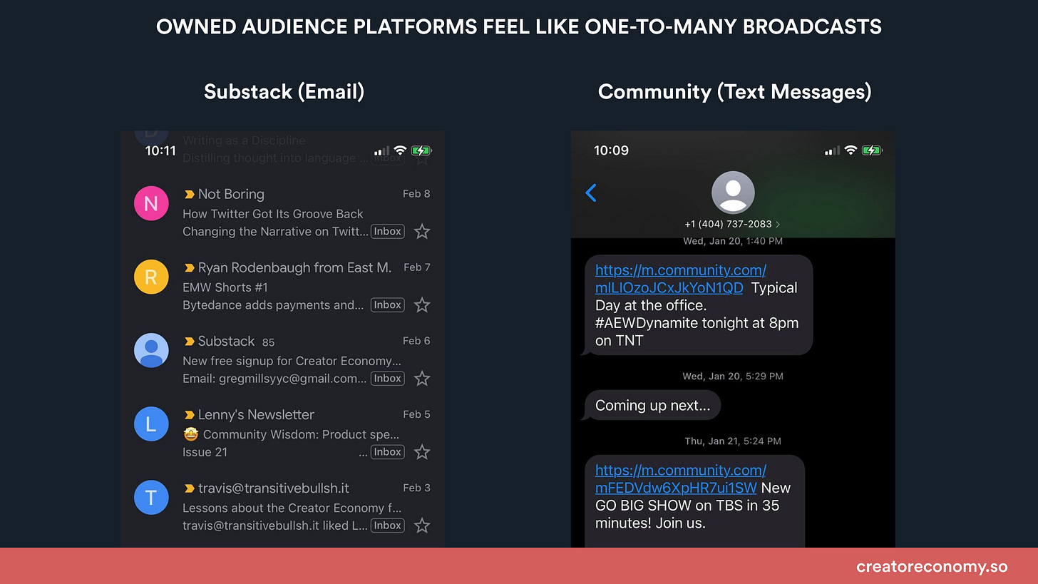
Task: Tap the 'Coming up next...' message bubble
Action: point(652,405)
